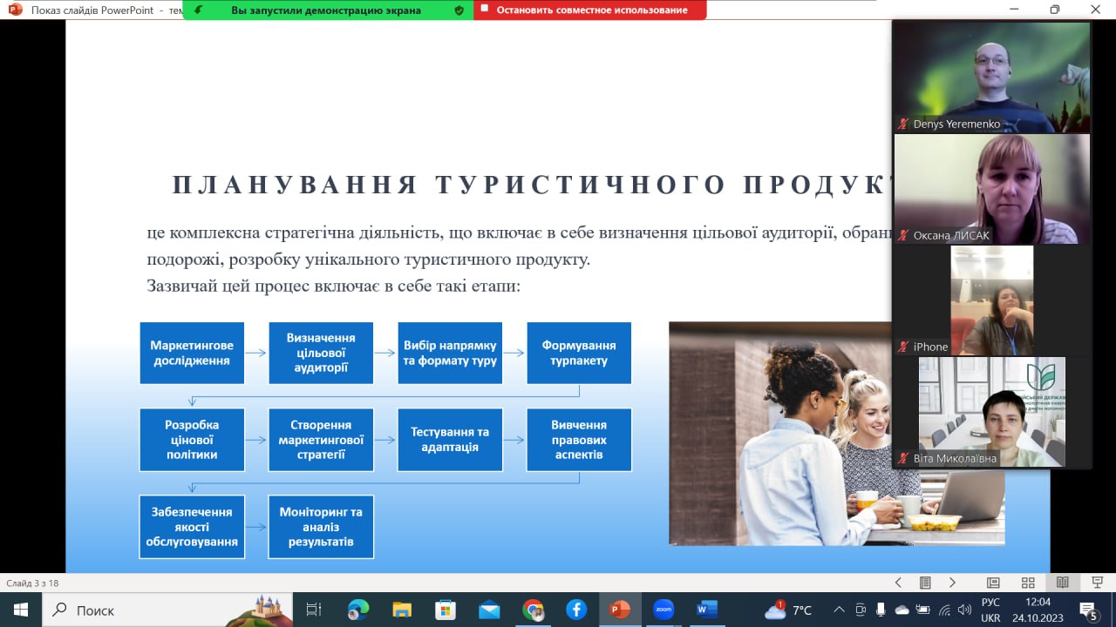The width and height of the screenshot is (1116, 627).
Task: Minimize the PowerPoint slideshow window
Action: [1015, 10]
